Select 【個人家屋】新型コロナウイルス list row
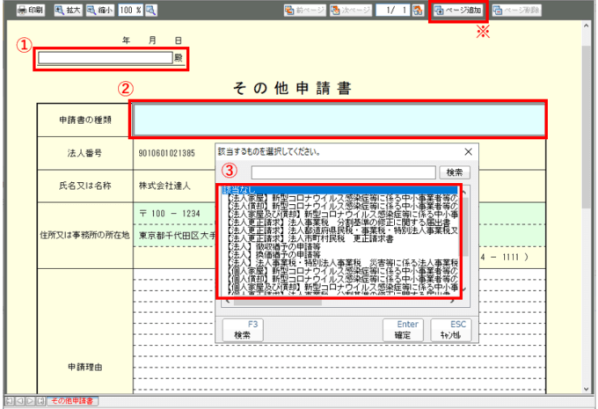This screenshot has width=598, height=409. [339, 271]
